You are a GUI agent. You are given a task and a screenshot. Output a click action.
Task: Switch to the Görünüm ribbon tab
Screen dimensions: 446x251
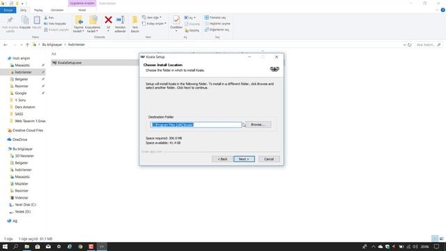click(x=57, y=10)
